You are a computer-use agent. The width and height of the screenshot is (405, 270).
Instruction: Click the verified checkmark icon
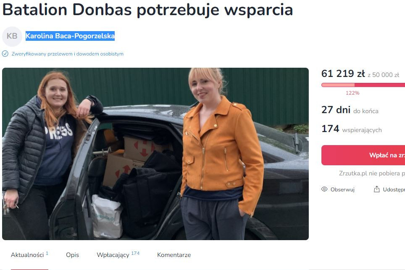pos(5,54)
